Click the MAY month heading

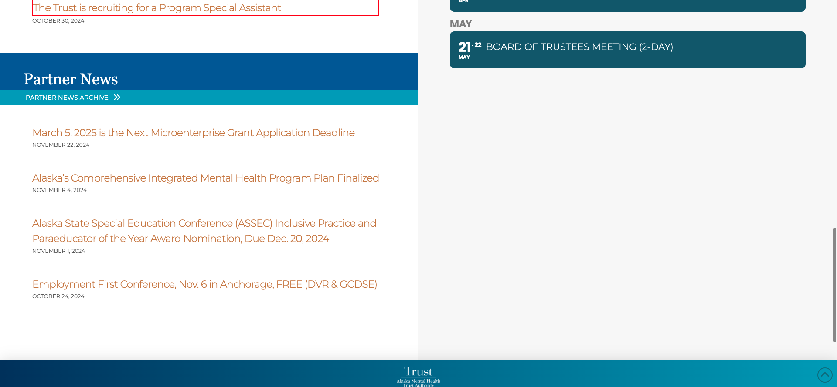tap(460, 24)
